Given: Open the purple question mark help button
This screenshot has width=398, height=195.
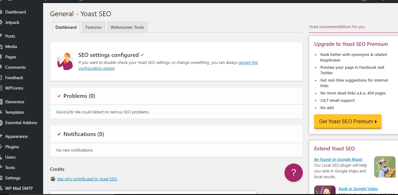Looking at the screenshot, I should pos(293,173).
